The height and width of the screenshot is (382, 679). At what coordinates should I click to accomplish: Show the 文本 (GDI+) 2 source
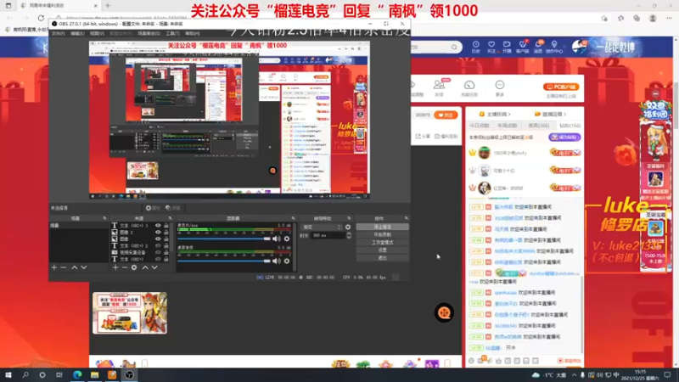click(x=158, y=245)
